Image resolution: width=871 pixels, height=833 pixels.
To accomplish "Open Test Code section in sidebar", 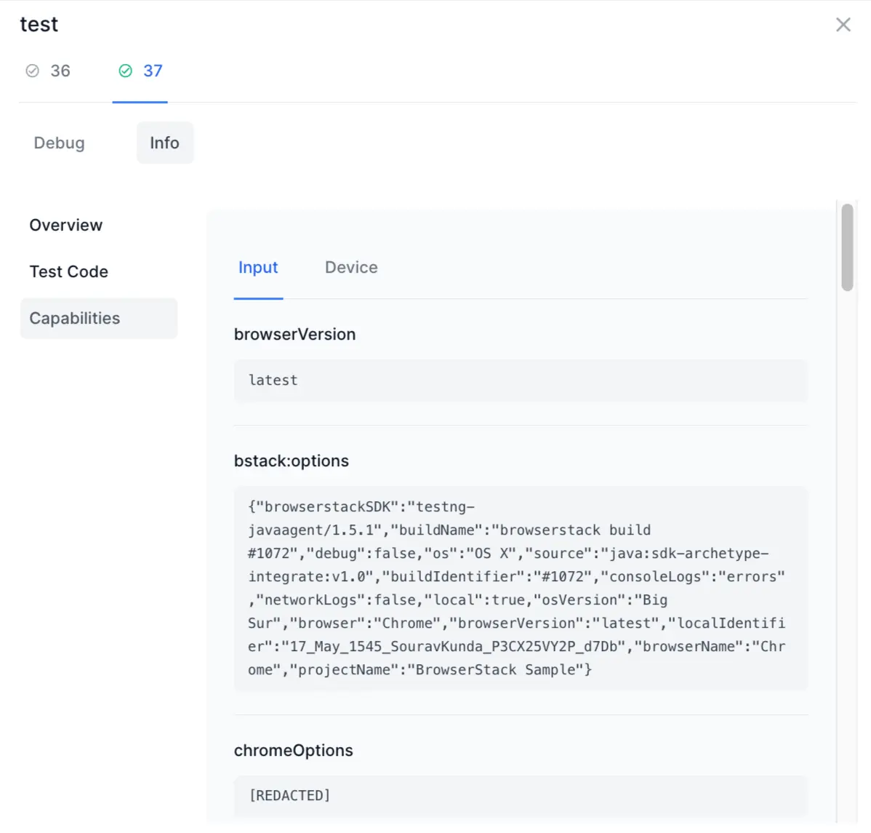I will coord(69,271).
